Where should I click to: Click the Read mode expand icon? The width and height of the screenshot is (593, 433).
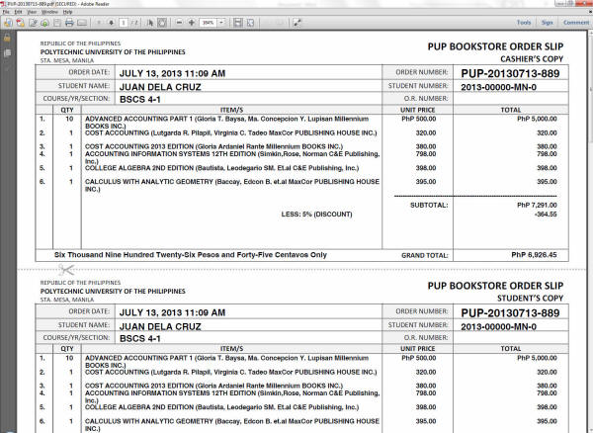(297, 23)
